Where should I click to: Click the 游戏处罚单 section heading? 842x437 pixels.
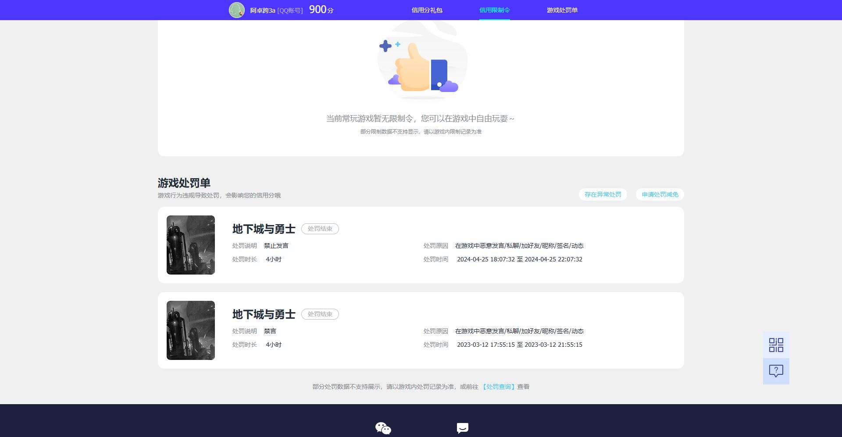click(184, 183)
